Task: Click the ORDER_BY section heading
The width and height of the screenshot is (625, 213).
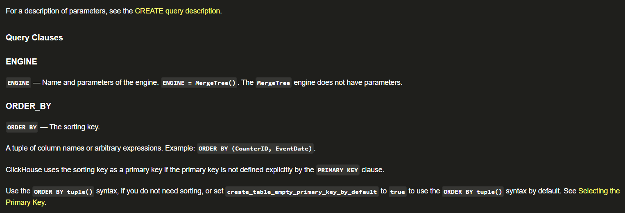Action: (x=28, y=106)
